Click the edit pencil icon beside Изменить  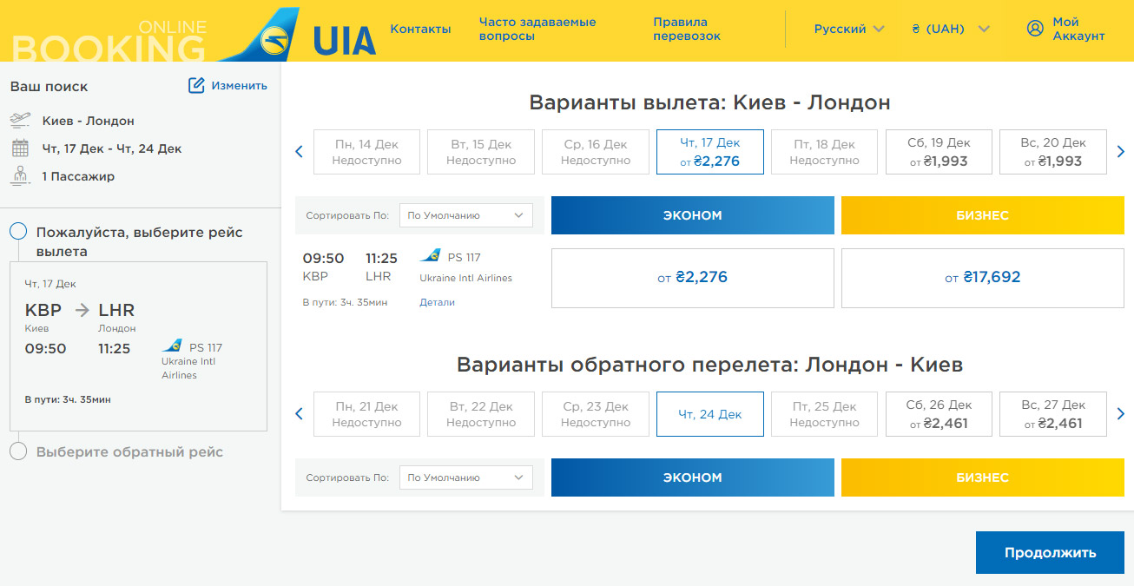click(196, 85)
